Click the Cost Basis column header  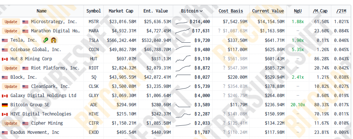coord(231,11)
